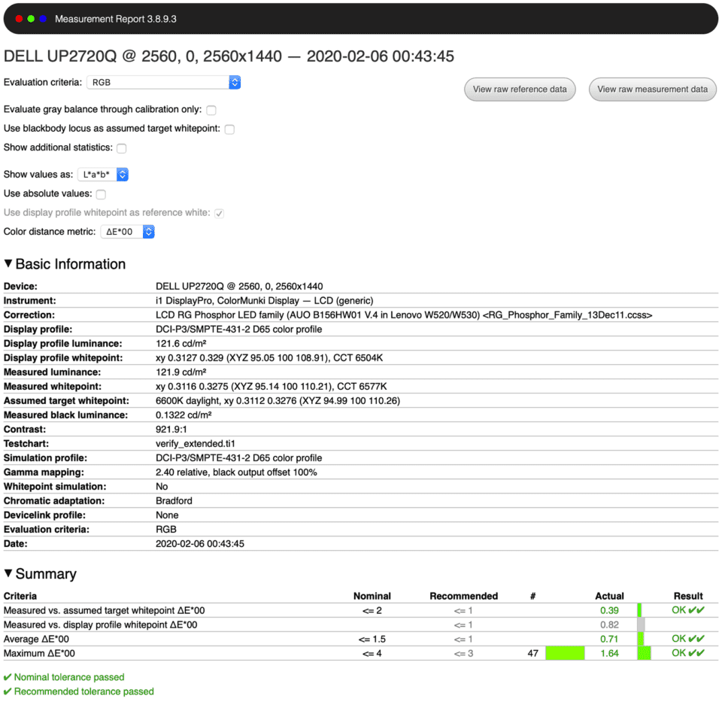The height and width of the screenshot is (702, 722).
Task: Click the 'Criteria' column header in Summary
Action: [20, 596]
